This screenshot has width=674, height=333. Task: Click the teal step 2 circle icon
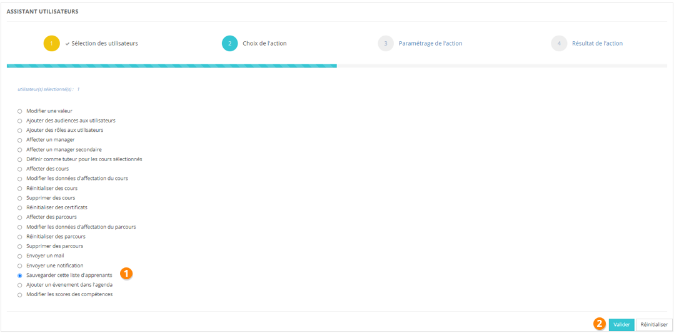pos(229,43)
